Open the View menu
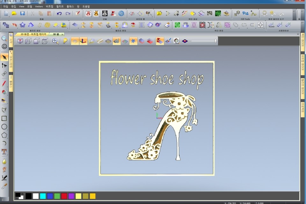 (x=21, y=6)
